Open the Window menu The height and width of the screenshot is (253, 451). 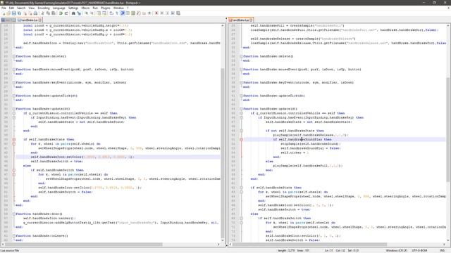pos(118,8)
